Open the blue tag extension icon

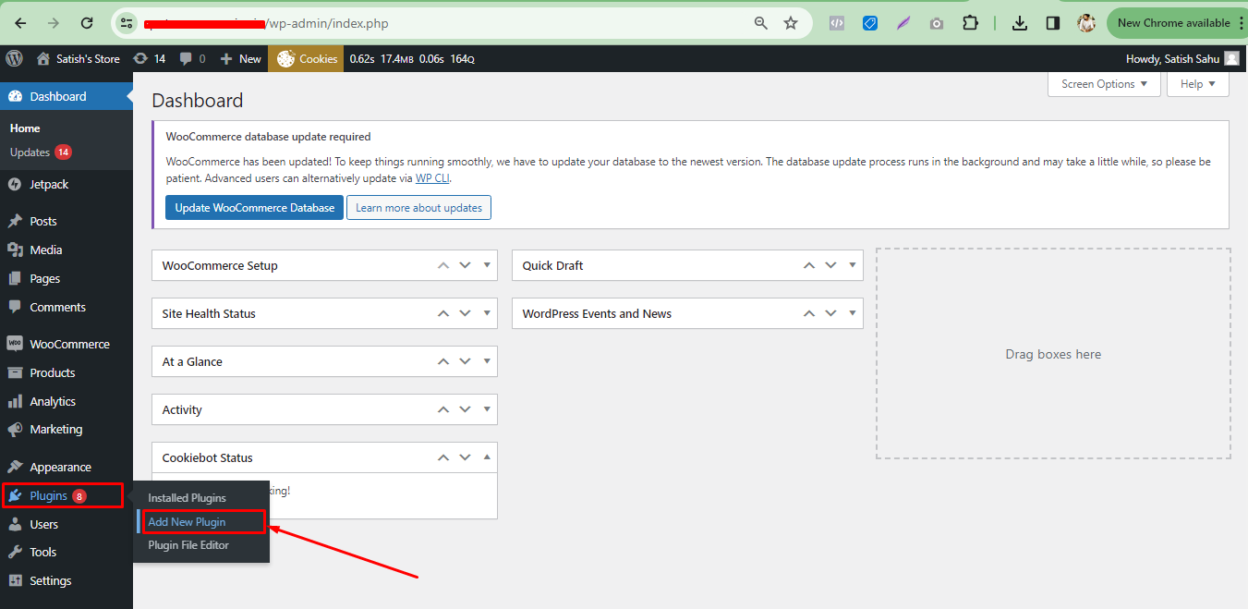pos(870,23)
